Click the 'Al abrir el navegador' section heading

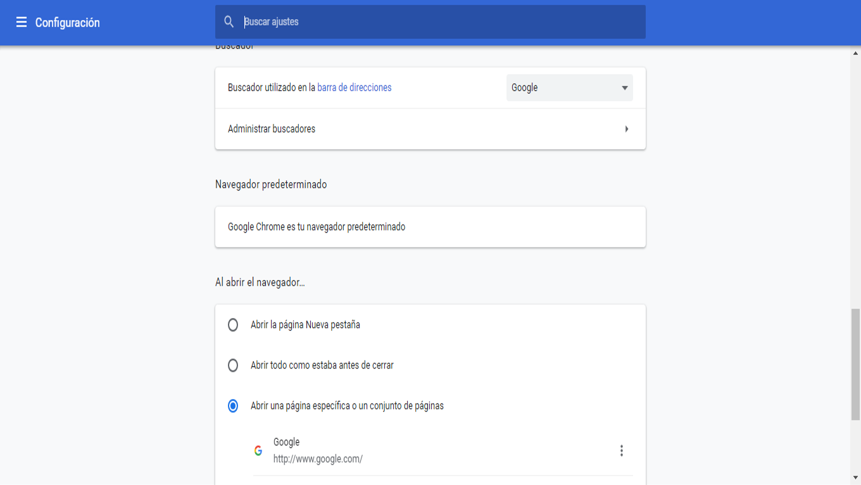pos(260,283)
